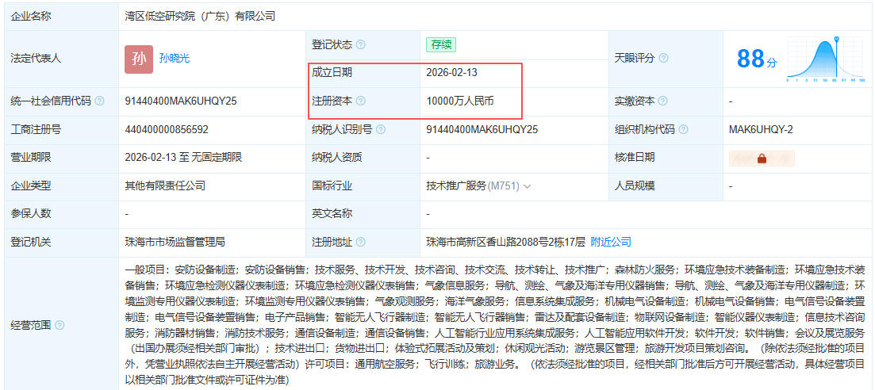Open legal representative 孙晓光 link
875x390 pixels.
(x=175, y=58)
